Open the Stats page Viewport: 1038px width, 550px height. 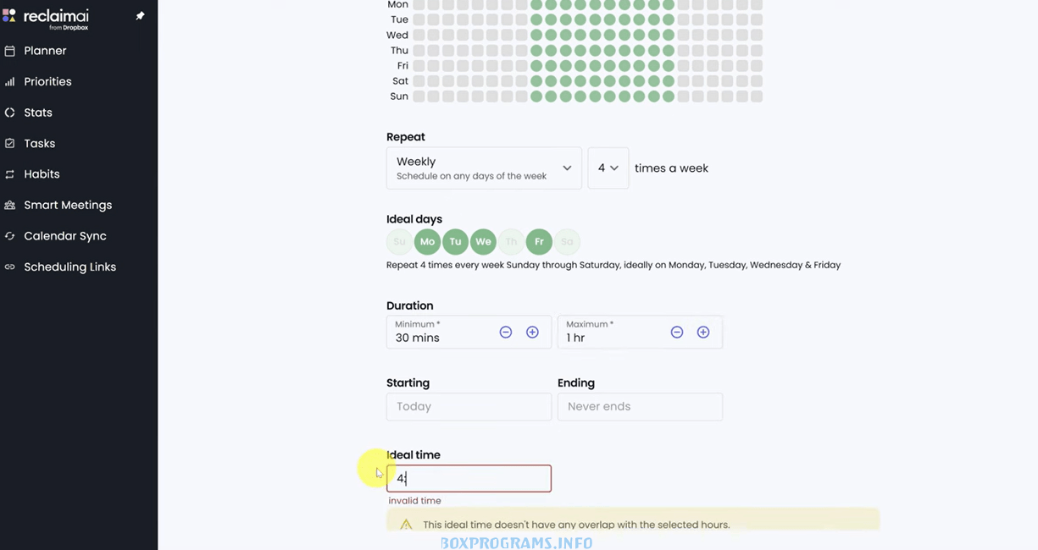click(38, 113)
